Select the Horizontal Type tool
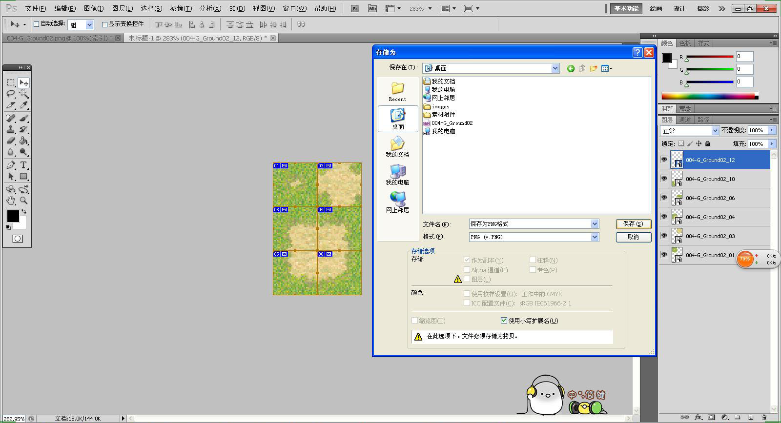Image resolution: width=781 pixels, height=423 pixels. coord(23,165)
